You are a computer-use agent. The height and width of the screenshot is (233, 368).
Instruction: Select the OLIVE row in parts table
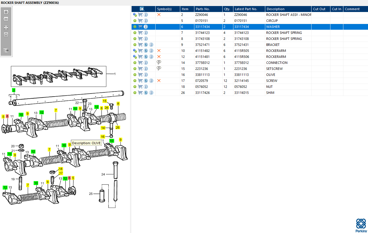pos(249,75)
